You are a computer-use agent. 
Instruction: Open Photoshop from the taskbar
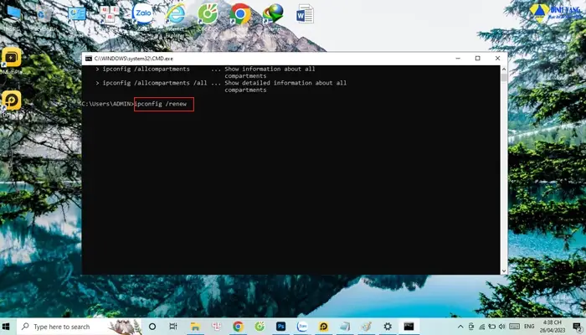pyautogui.click(x=280, y=327)
